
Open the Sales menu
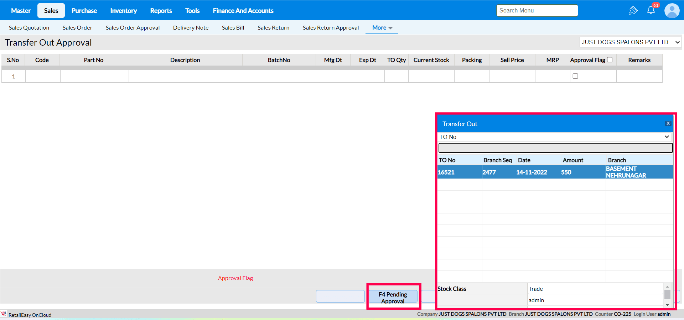coord(51,11)
